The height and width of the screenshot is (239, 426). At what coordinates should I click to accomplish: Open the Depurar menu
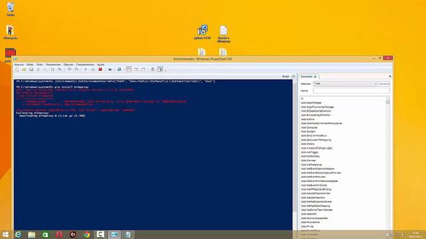(x=69, y=64)
